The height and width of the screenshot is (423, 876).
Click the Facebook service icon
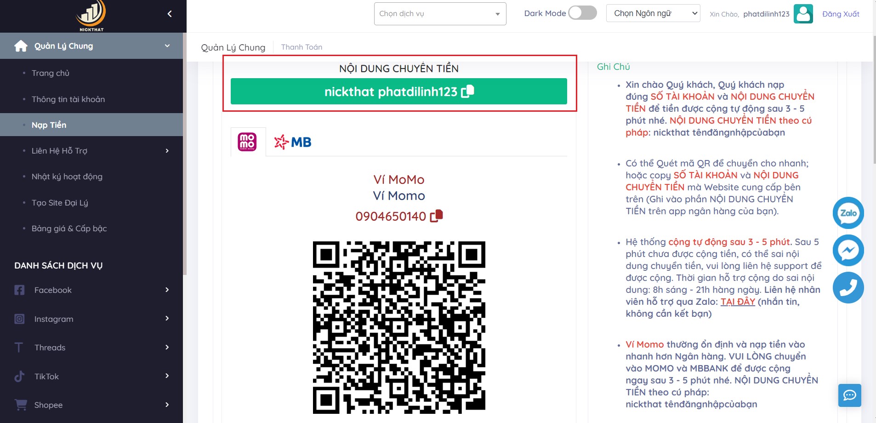click(19, 290)
